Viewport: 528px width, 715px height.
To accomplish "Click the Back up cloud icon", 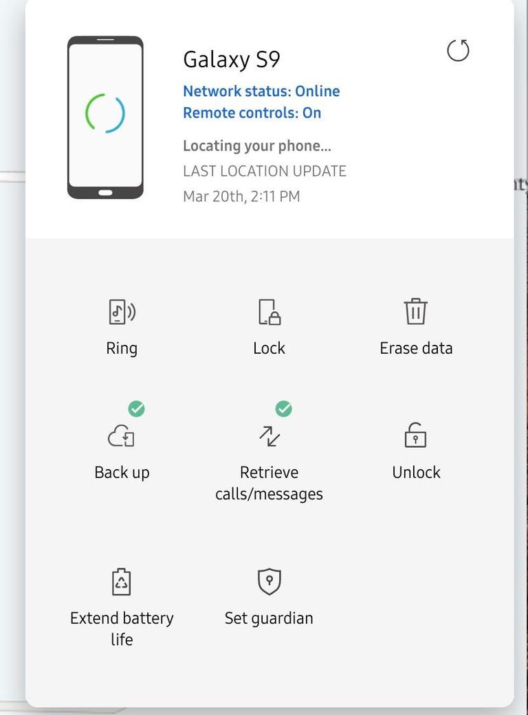I will click(x=122, y=435).
